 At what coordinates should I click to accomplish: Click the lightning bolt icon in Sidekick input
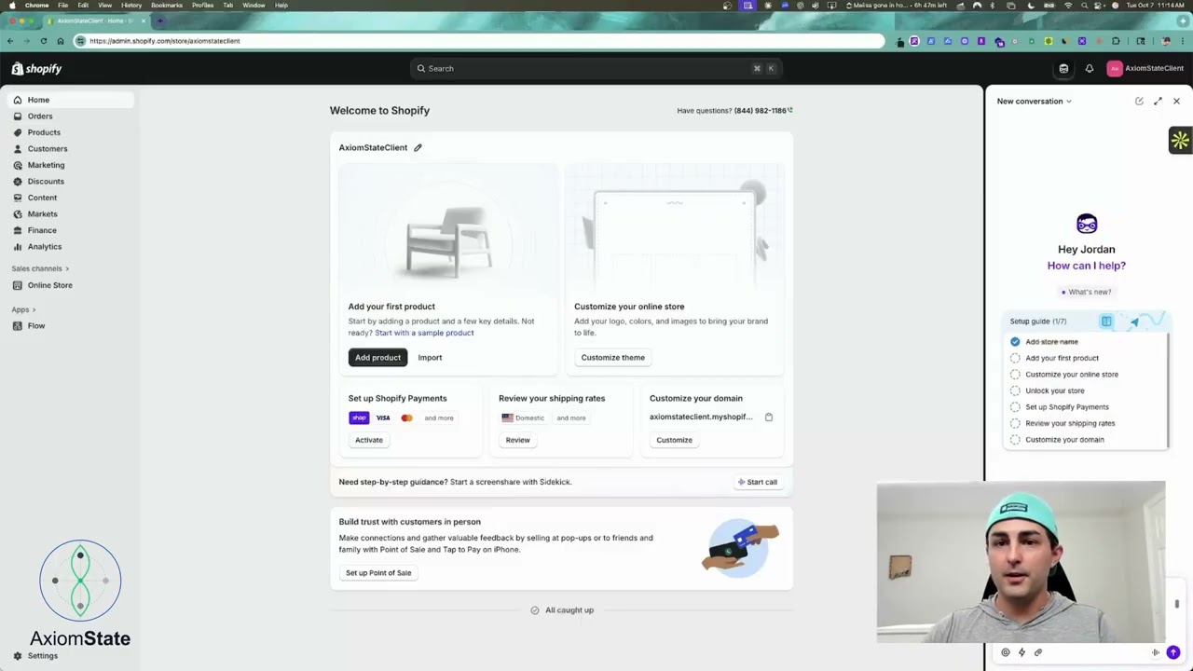[1022, 652]
